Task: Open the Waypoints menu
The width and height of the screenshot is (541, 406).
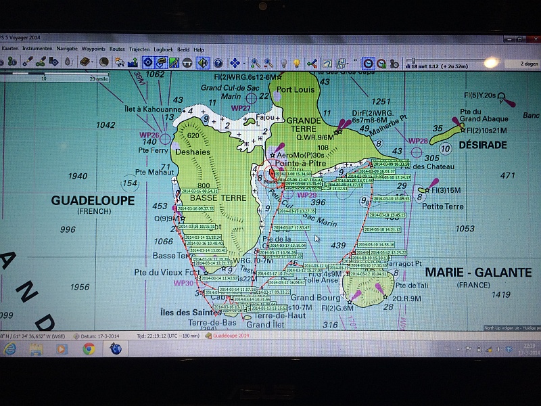Action: (x=93, y=49)
